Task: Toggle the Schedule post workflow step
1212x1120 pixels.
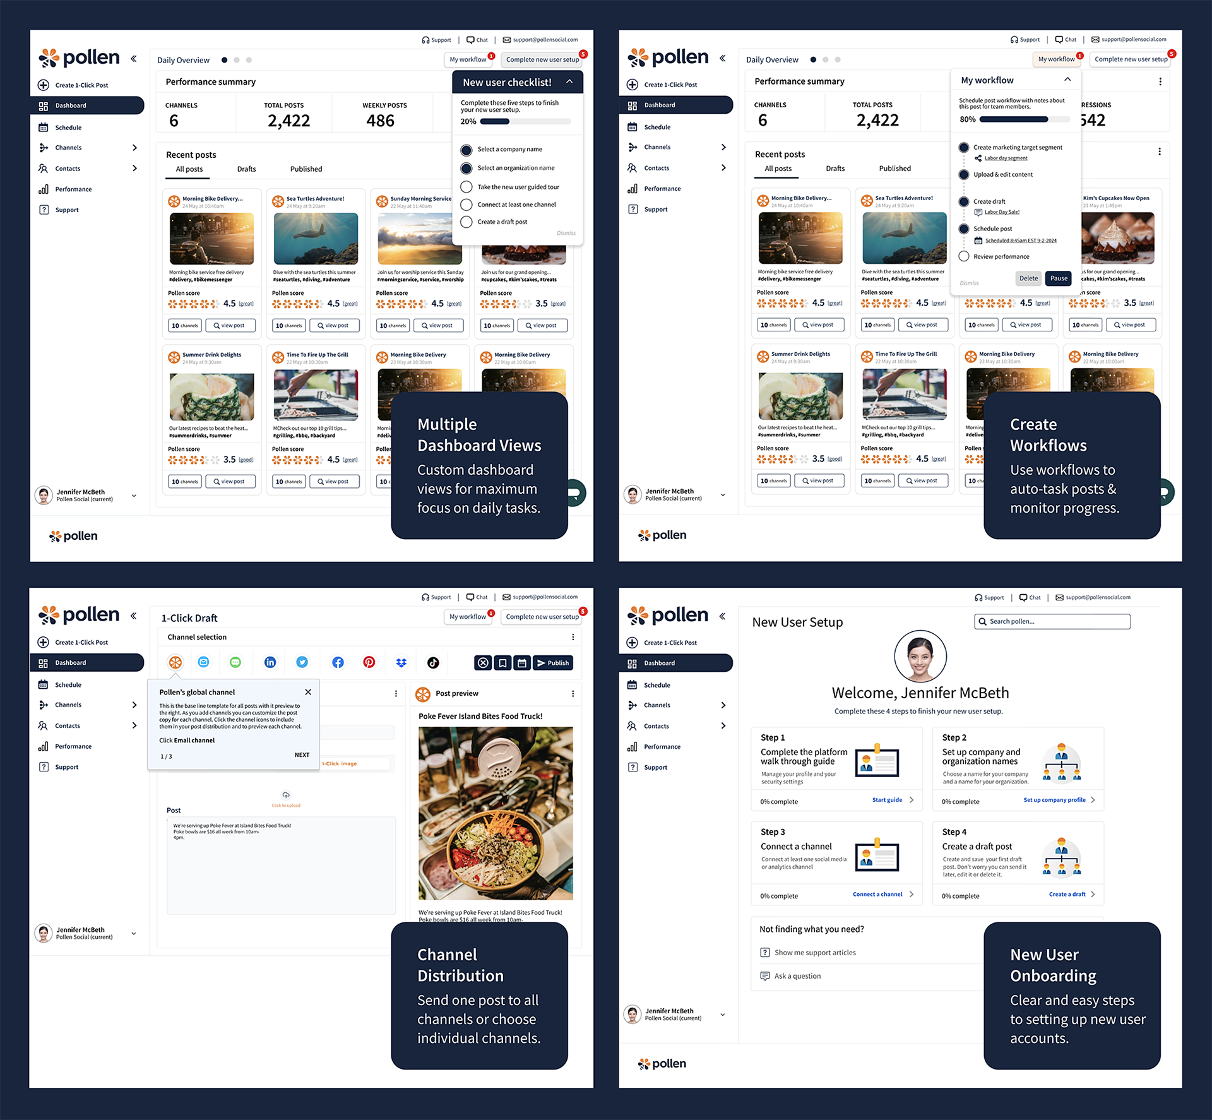Action: (964, 229)
